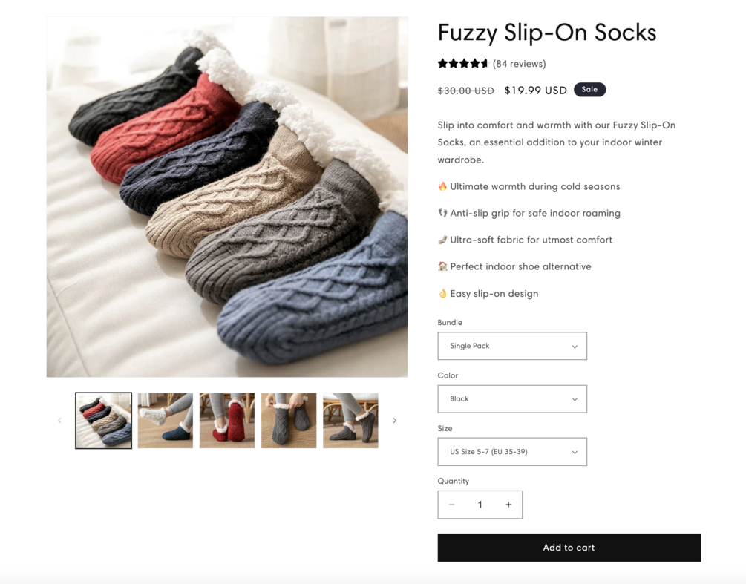View the red socks sole thumbnail

(x=227, y=421)
